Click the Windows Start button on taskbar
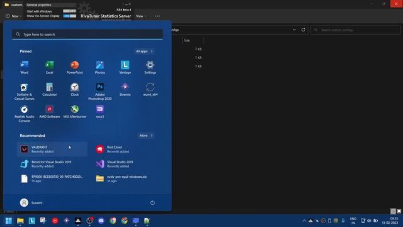The width and height of the screenshot is (403, 227). [x=8, y=221]
